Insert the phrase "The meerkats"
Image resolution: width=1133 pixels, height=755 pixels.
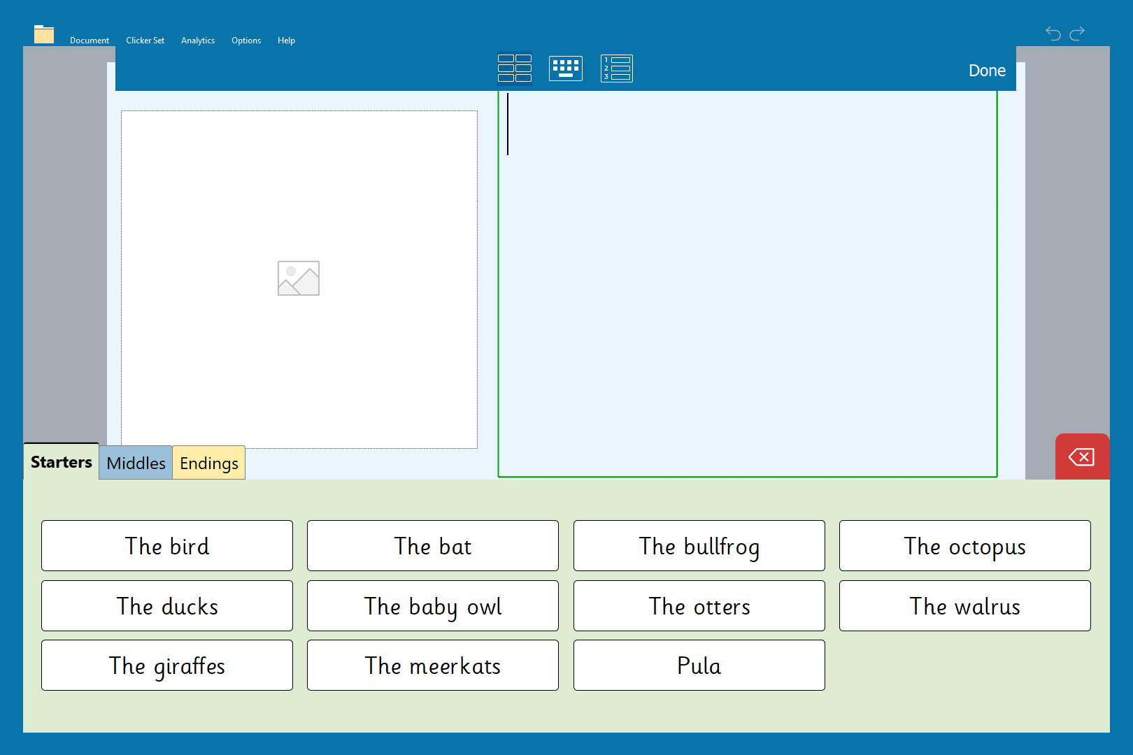pyautogui.click(x=433, y=666)
